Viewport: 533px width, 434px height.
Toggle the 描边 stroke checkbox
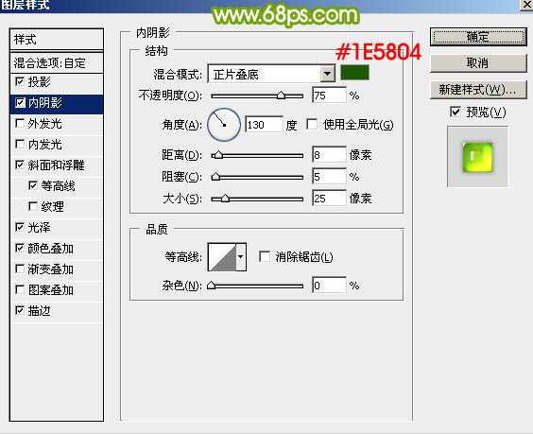pos(20,310)
